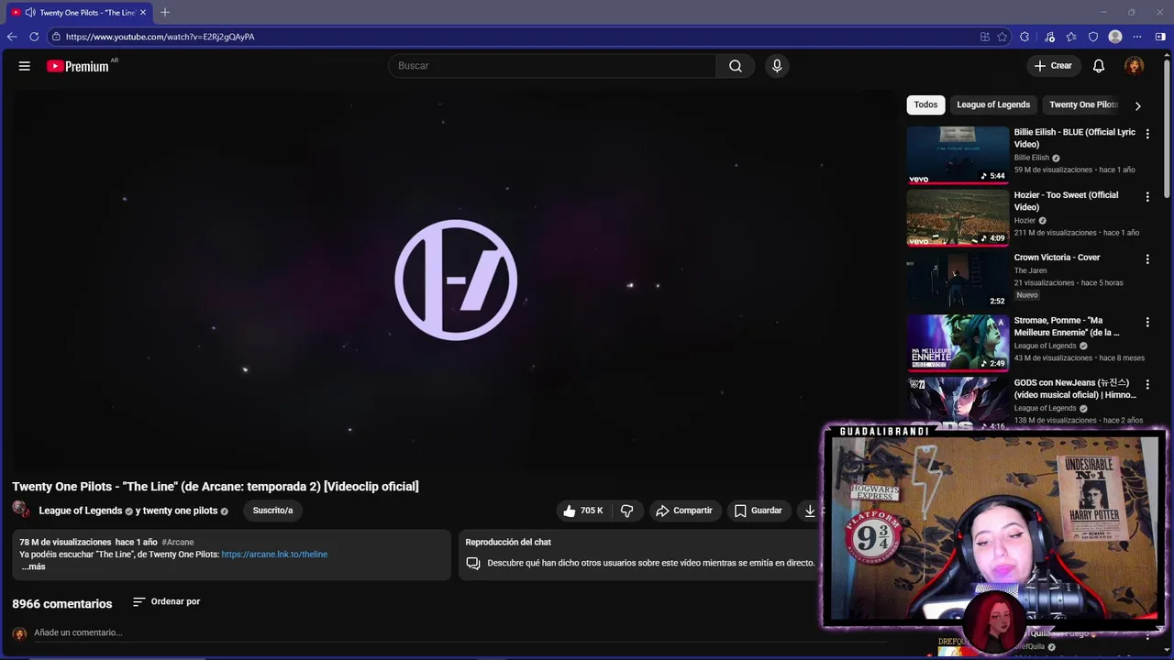Screen dimensions: 1174x660
Task: Open options for Crown Victoria Cover video
Action: pos(1147,259)
